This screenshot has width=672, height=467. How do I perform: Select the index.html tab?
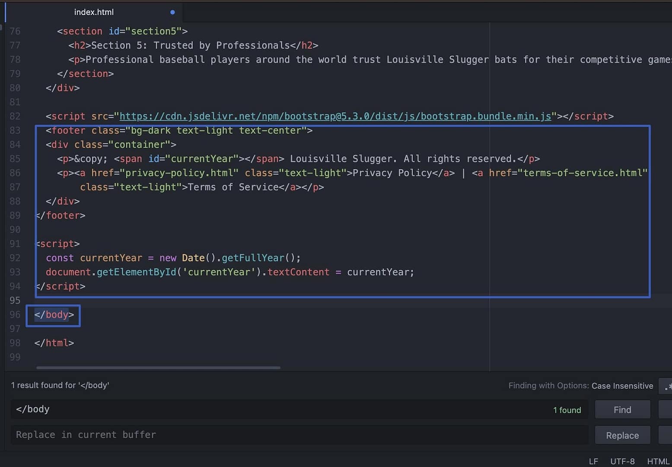pos(93,12)
